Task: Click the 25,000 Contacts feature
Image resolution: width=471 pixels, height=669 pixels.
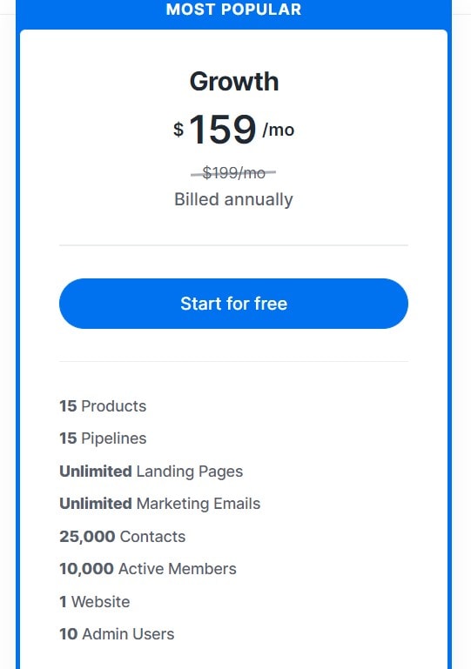Action: [x=123, y=536]
